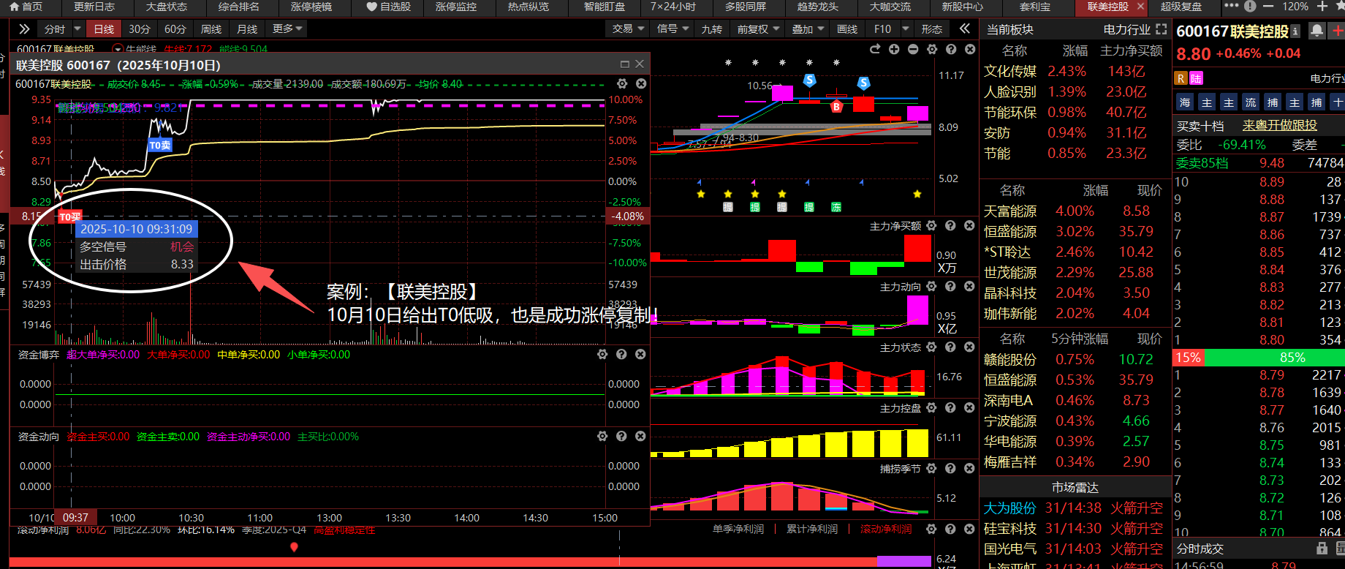Screen dimensions: 1345x569
Task: Open the 前复权 adjustment dropdown
Action: 757,29
